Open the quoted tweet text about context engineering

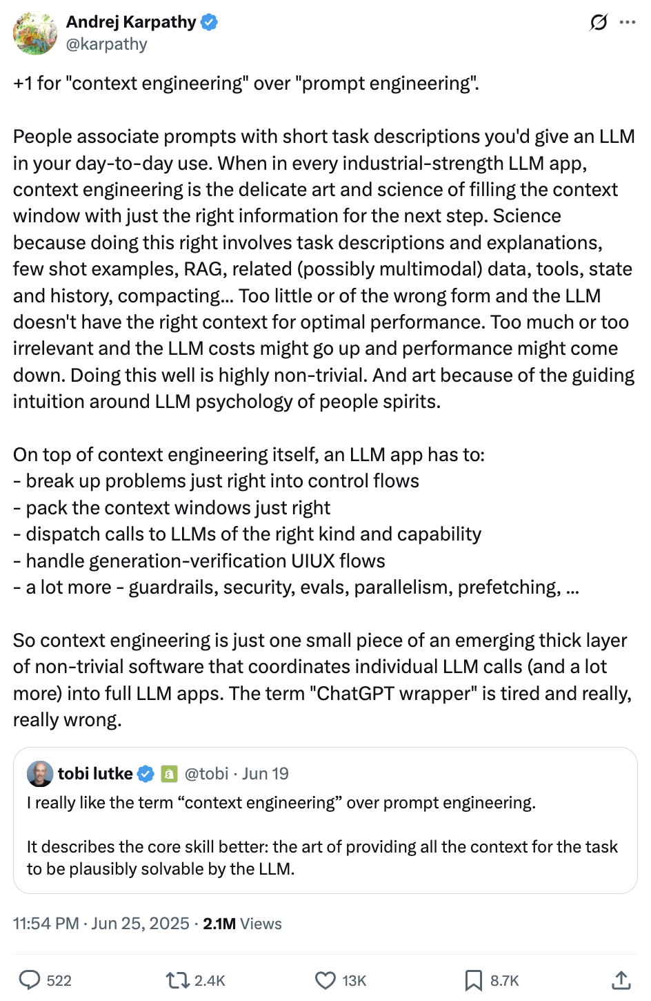pyautogui.click(x=322, y=835)
